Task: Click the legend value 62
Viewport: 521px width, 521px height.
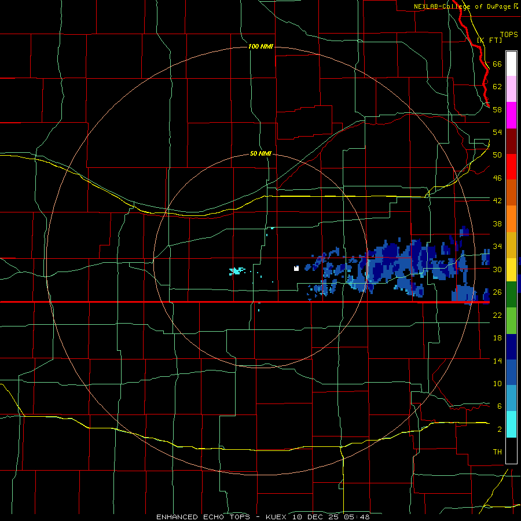Action: point(497,86)
